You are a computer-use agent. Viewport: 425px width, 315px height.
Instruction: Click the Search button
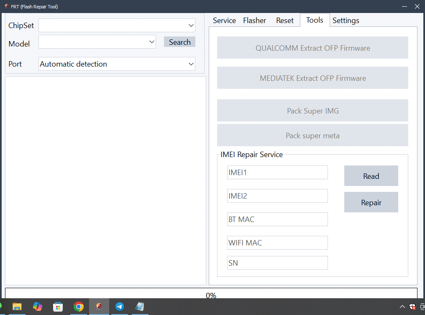tap(179, 42)
